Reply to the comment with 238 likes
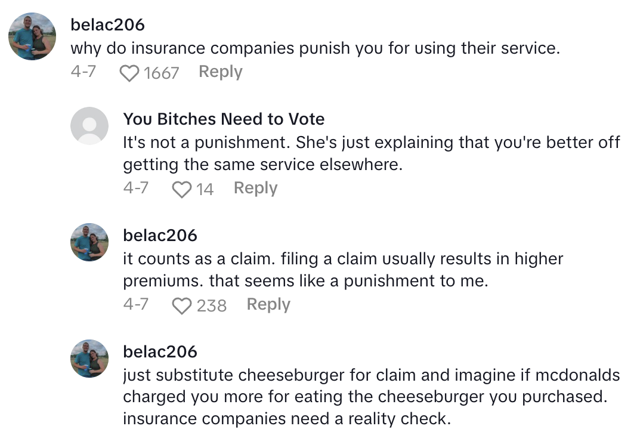 [268, 304]
